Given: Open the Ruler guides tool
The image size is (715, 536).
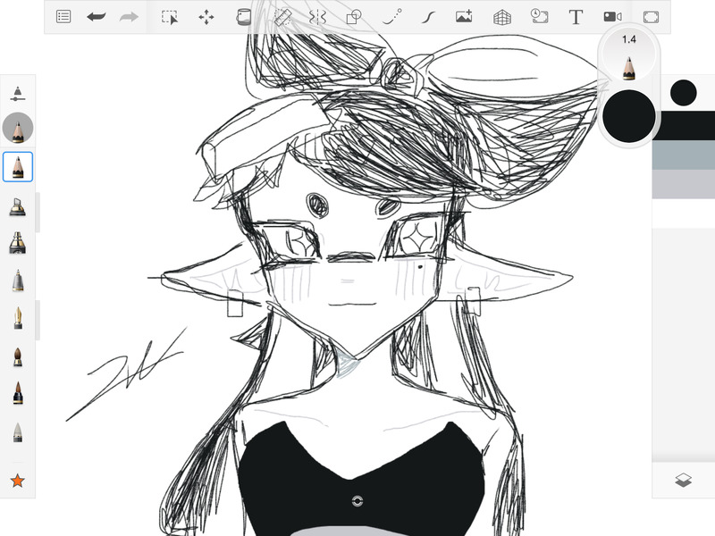Looking at the screenshot, I should 282,17.
